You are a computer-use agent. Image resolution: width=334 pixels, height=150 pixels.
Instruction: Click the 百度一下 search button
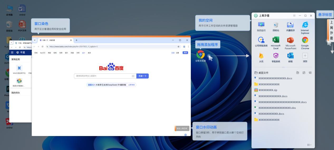click(x=143, y=76)
